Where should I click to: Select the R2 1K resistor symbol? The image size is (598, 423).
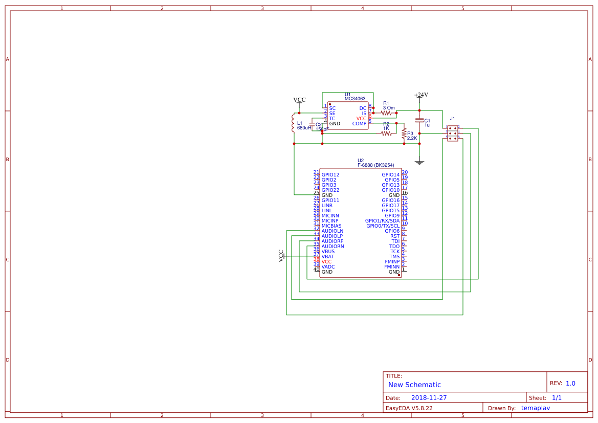coord(386,133)
